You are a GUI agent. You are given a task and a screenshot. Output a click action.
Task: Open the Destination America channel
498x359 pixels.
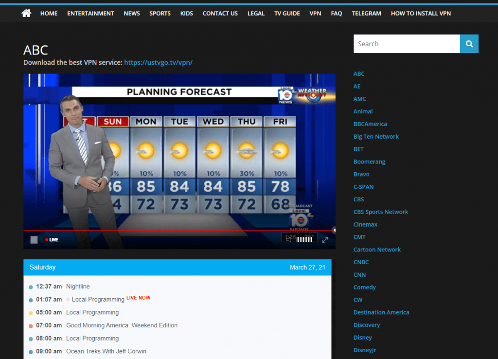[381, 312]
